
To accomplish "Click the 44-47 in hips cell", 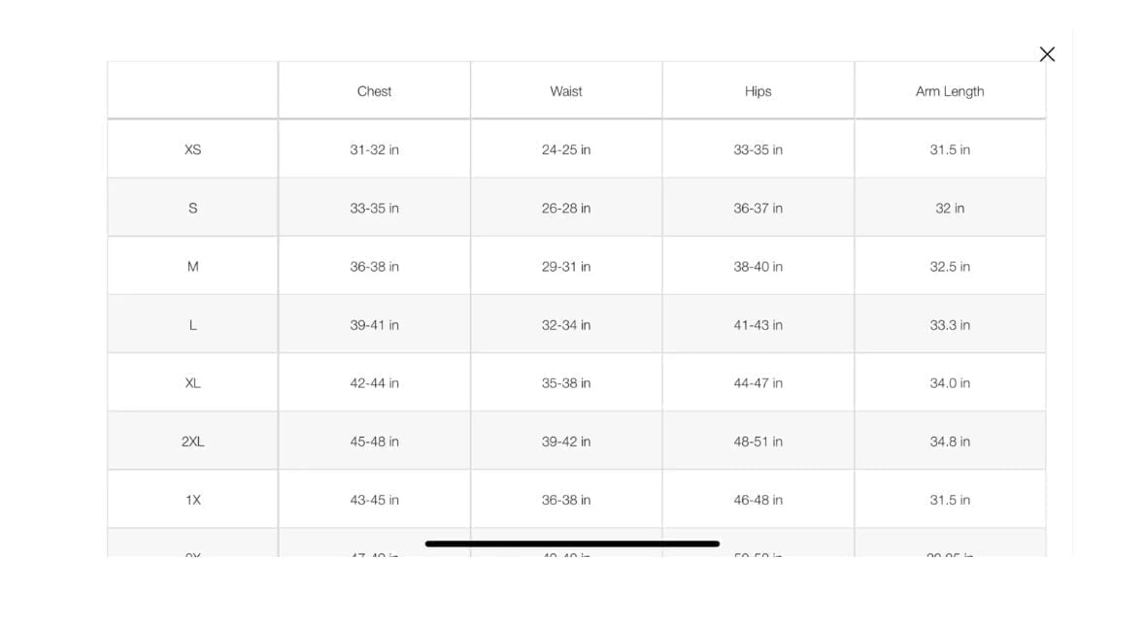I will click(758, 383).
